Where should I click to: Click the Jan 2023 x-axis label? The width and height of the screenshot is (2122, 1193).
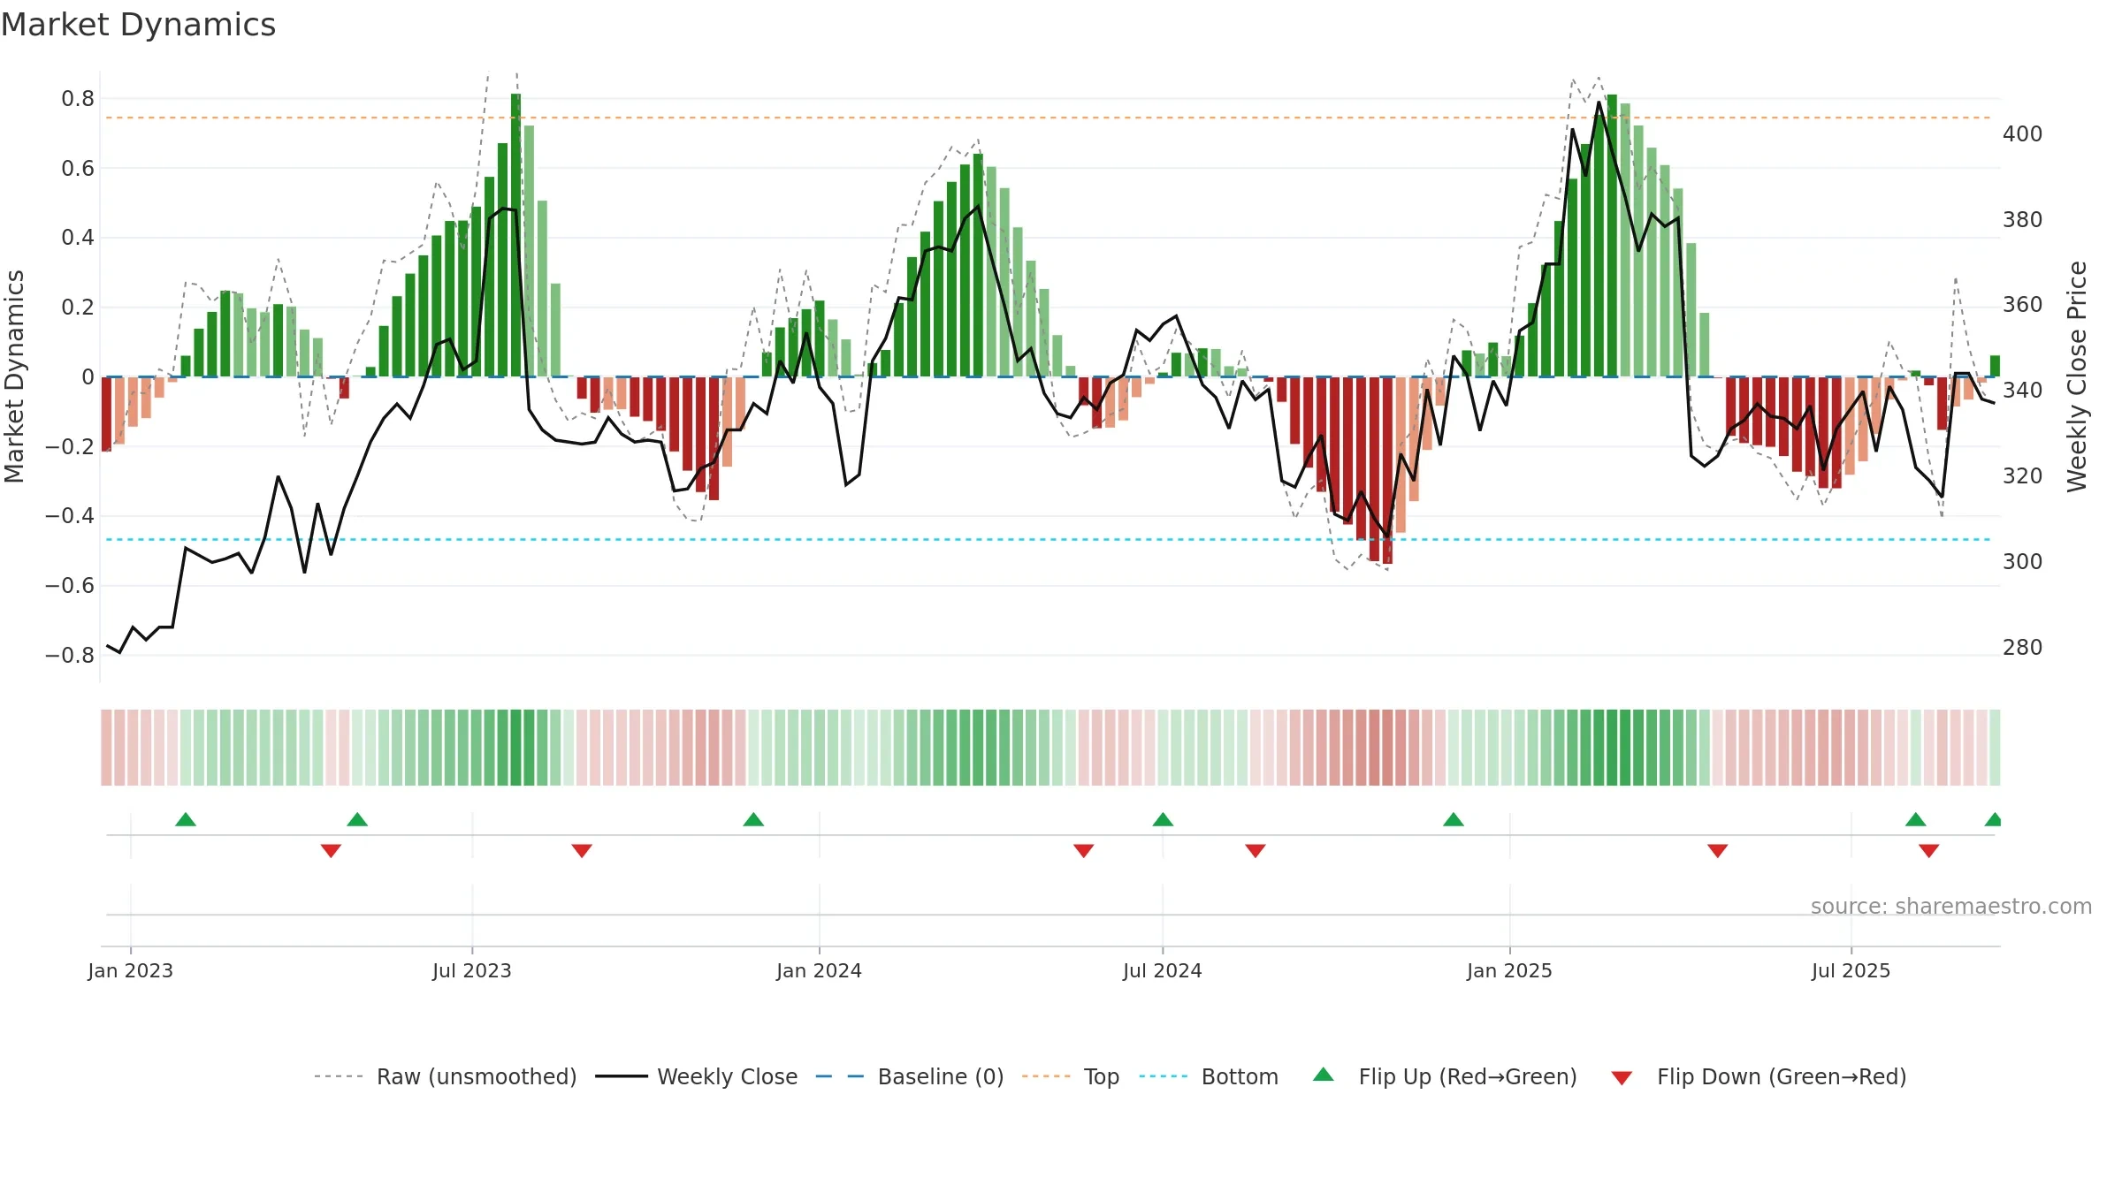(x=131, y=970)
